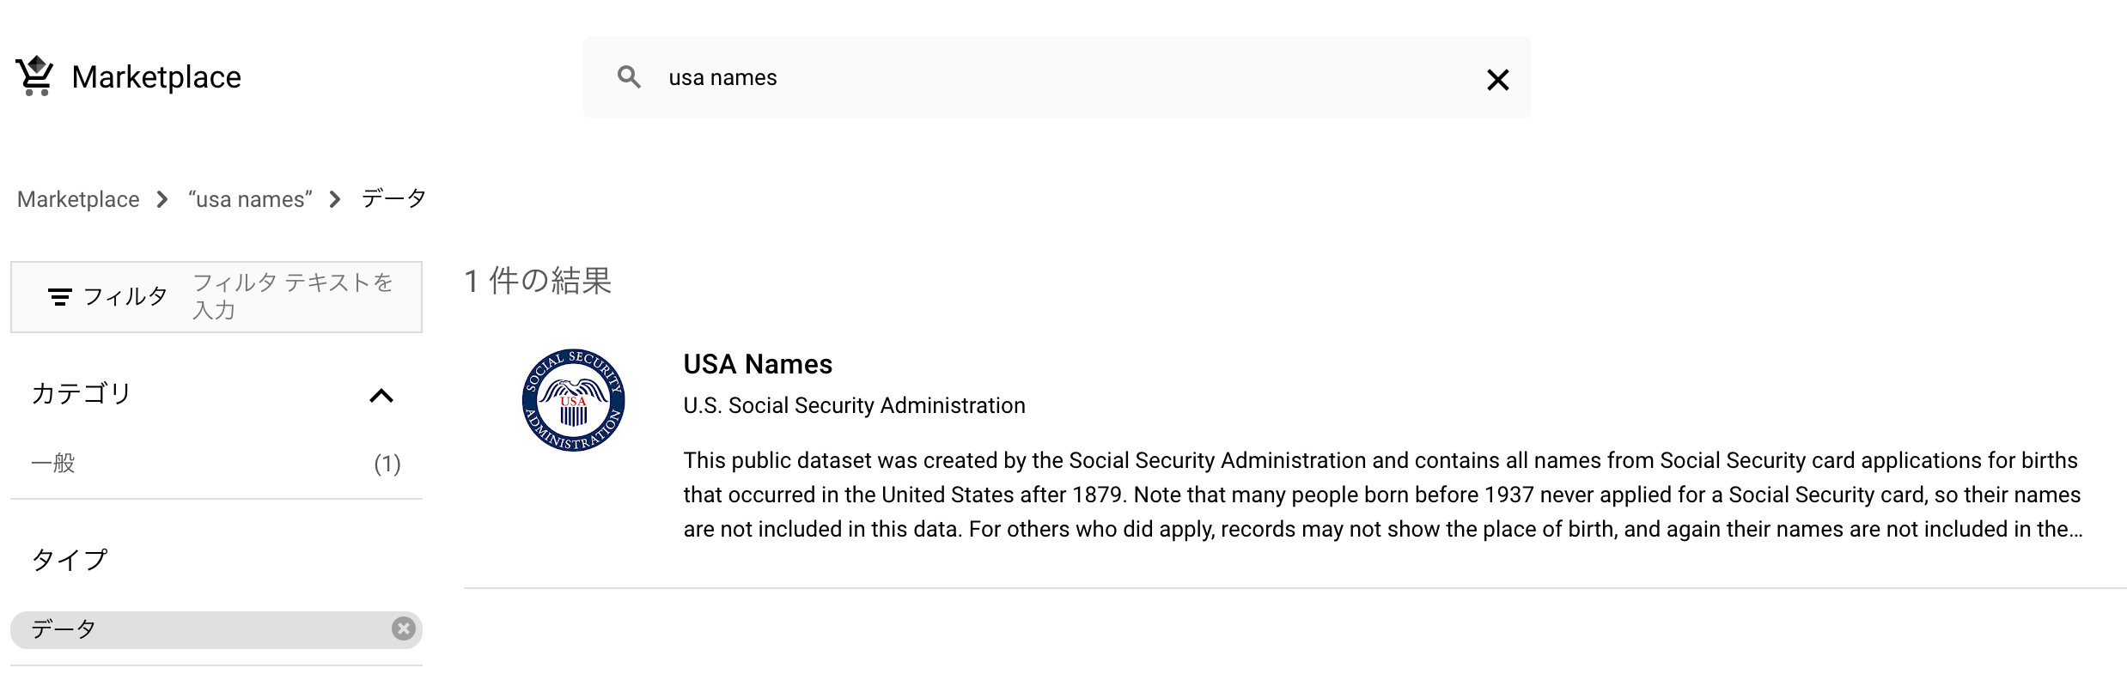
Task: Clear the "usa names" search text
Action: pos(1497,80)
